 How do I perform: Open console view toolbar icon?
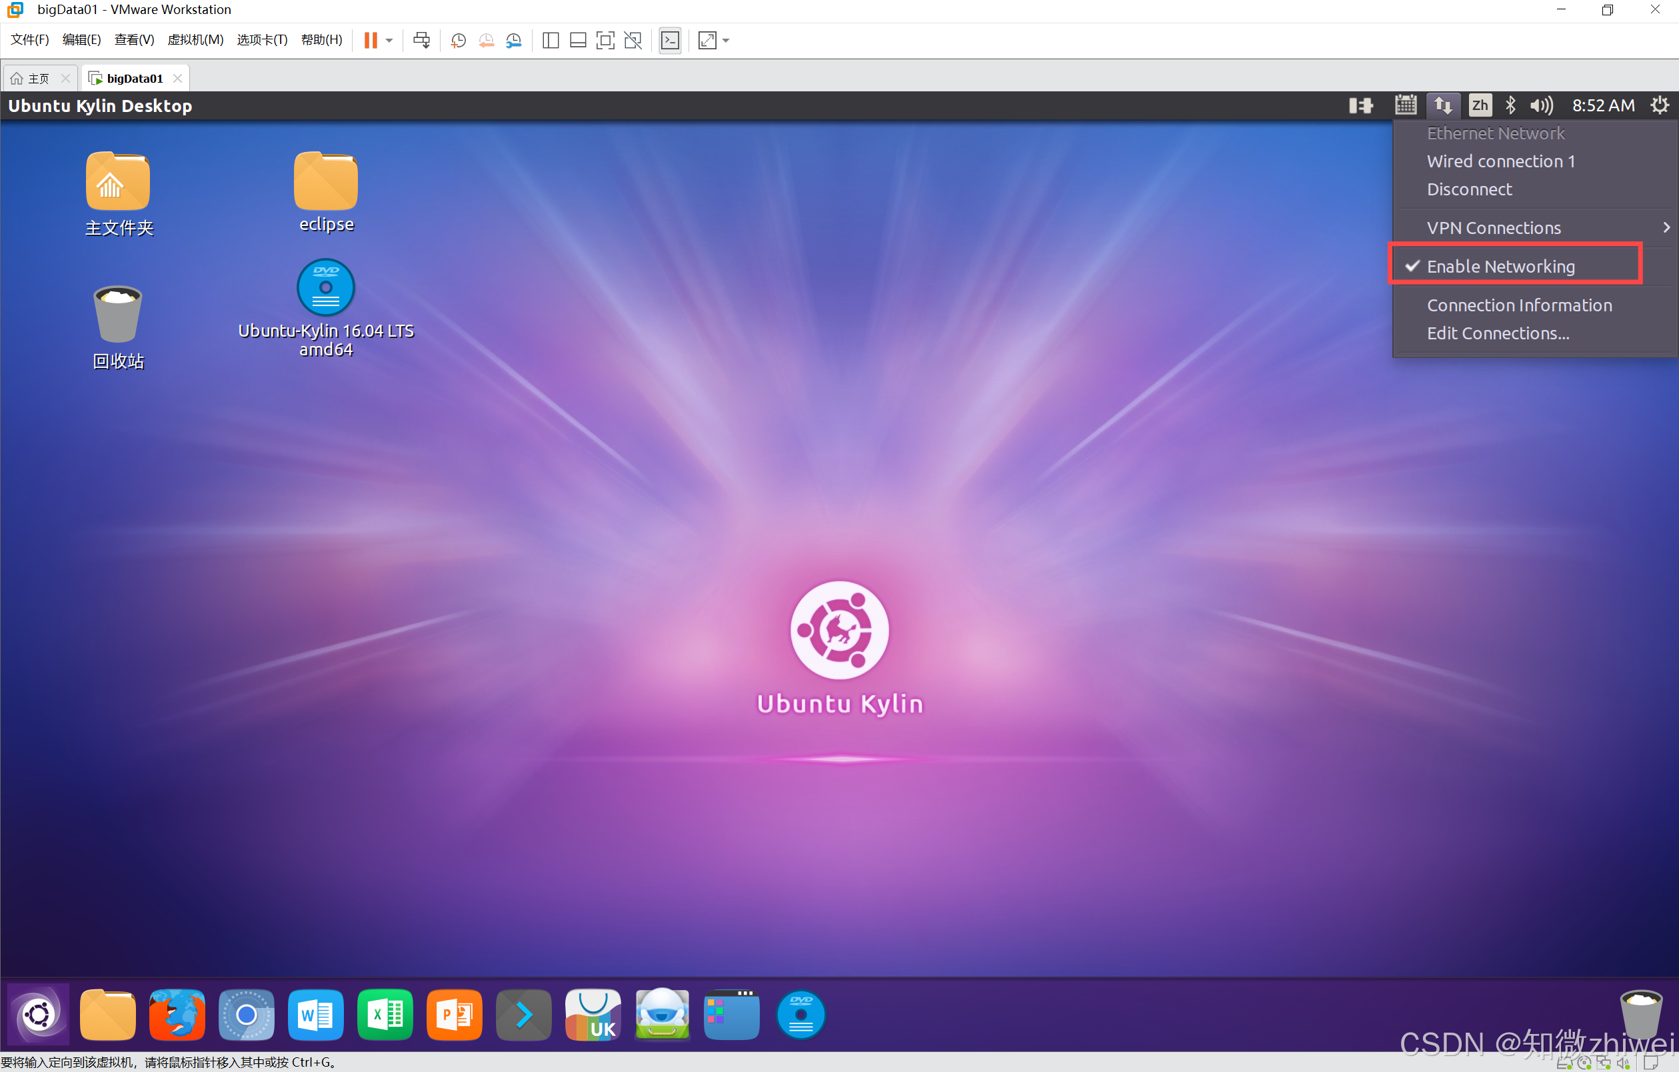(x=669, y=41)
